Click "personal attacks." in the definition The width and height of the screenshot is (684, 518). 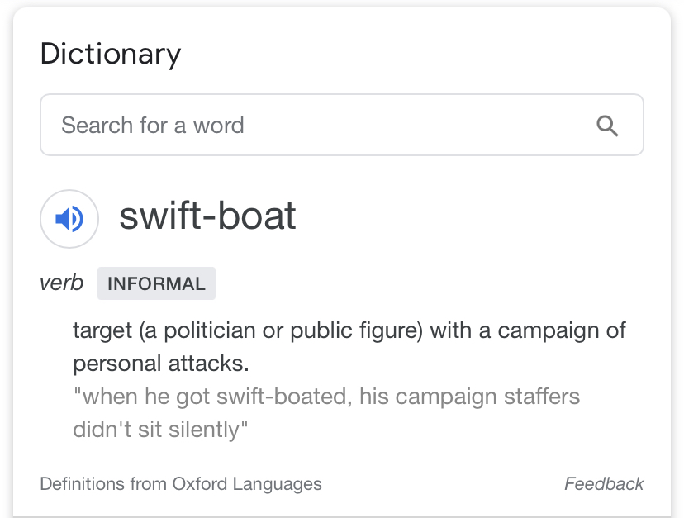(x=160, y=364)
